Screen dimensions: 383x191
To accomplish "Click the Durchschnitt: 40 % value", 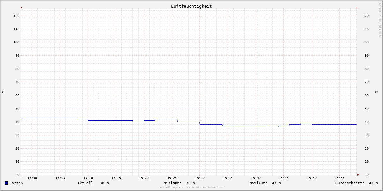I will pos(357,183).
